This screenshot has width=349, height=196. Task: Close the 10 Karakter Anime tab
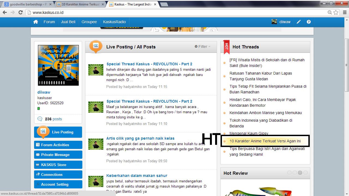pos(103,4)
